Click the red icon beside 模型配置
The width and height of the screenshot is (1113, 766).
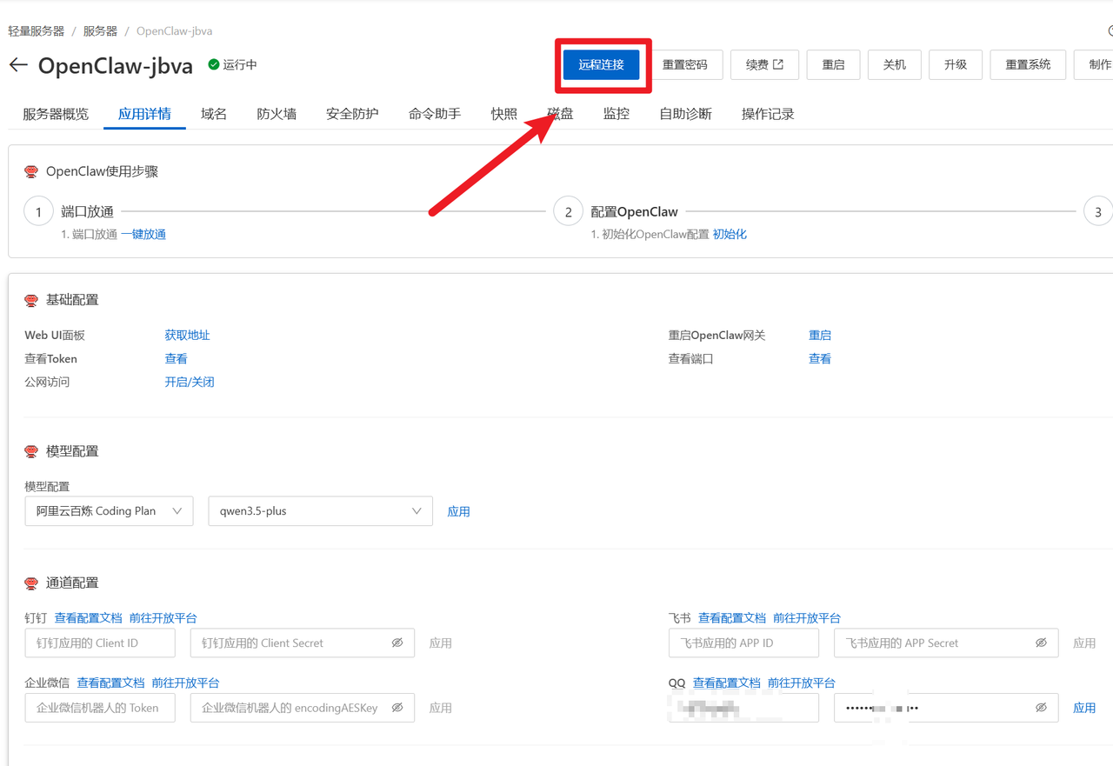[31, 451]
